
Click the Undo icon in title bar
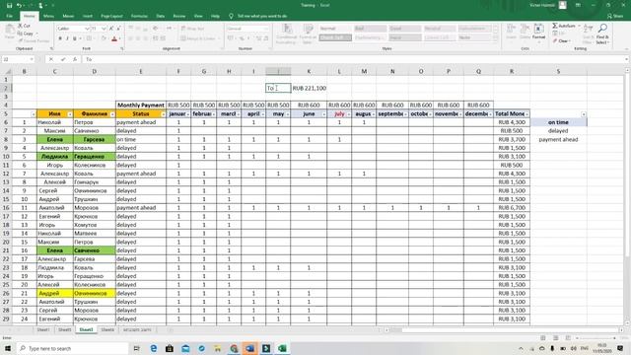point(19,5)
